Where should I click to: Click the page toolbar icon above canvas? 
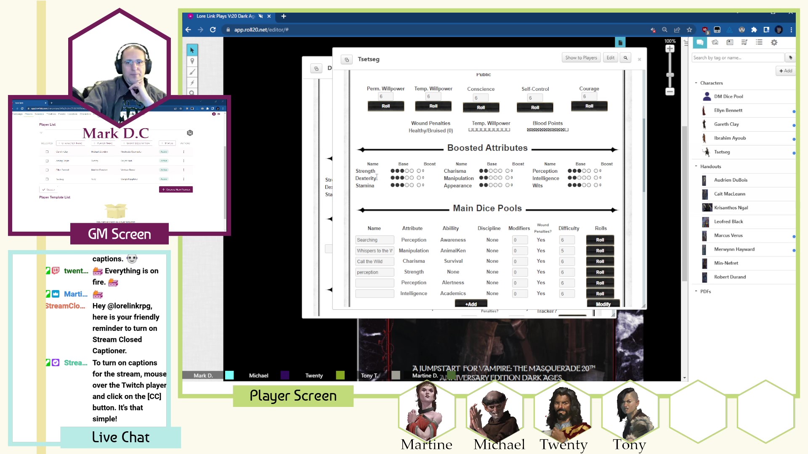coord(620,42)
